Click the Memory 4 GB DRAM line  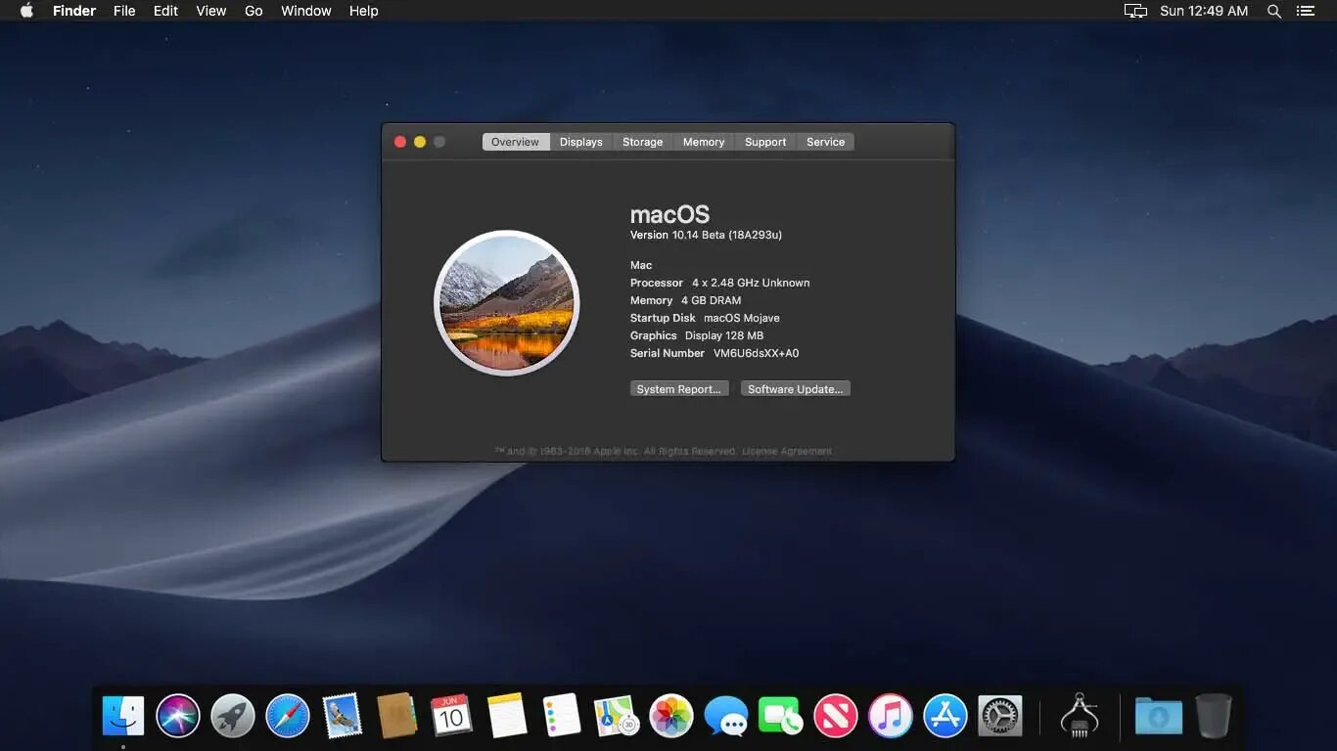point(686,300)
